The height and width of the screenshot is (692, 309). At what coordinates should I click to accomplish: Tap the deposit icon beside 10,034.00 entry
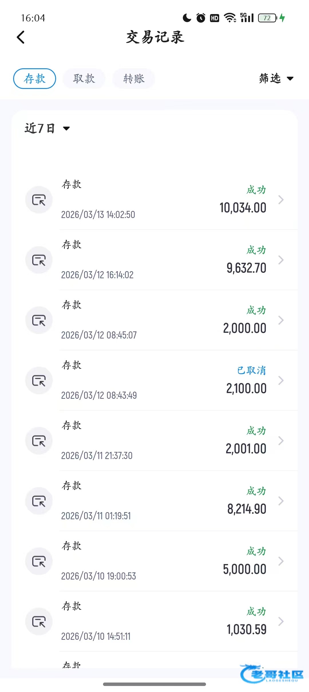click(39, 200)
